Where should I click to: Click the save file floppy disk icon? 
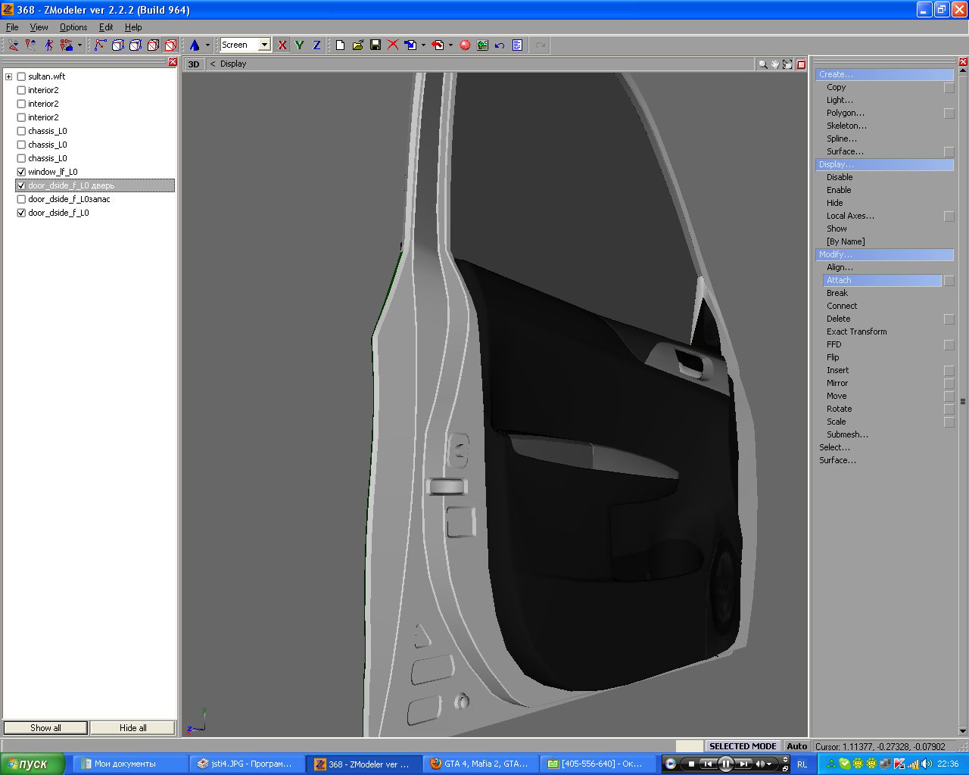click(375, 45)
